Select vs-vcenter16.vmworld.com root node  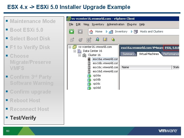click(95, 47)
